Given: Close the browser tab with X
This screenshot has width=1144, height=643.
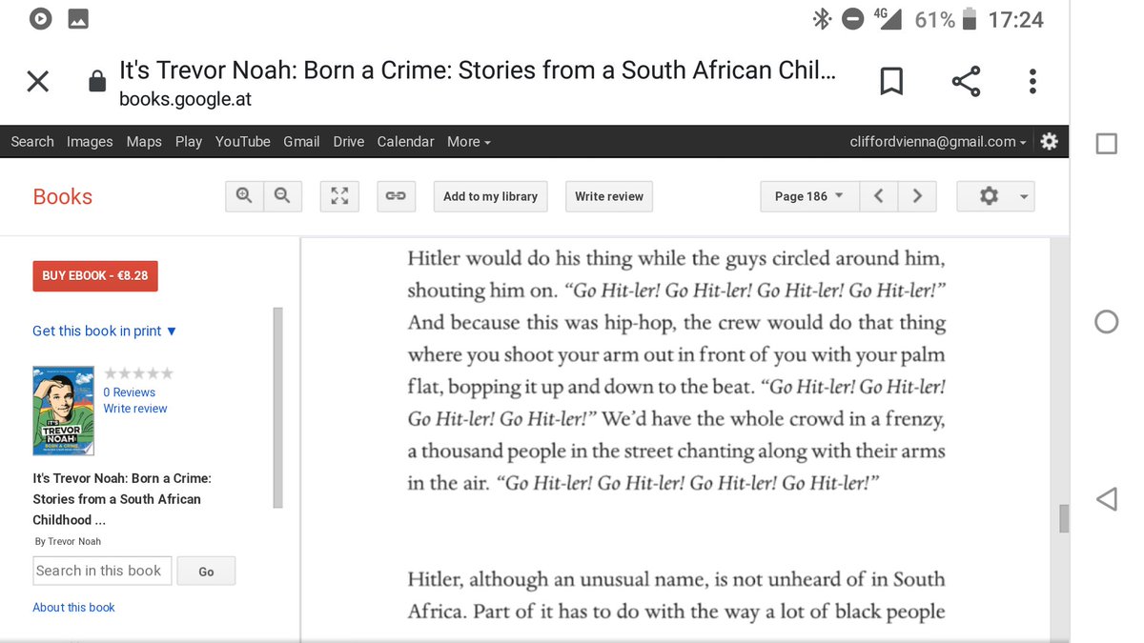Looking at the screenshot, I should click(x=38, y=82).
